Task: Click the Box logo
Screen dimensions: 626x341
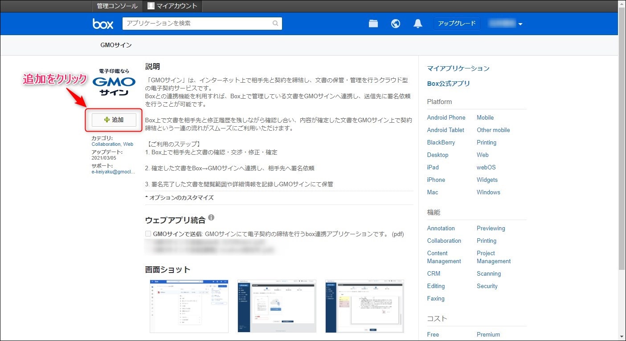Action: coord(103,24)
